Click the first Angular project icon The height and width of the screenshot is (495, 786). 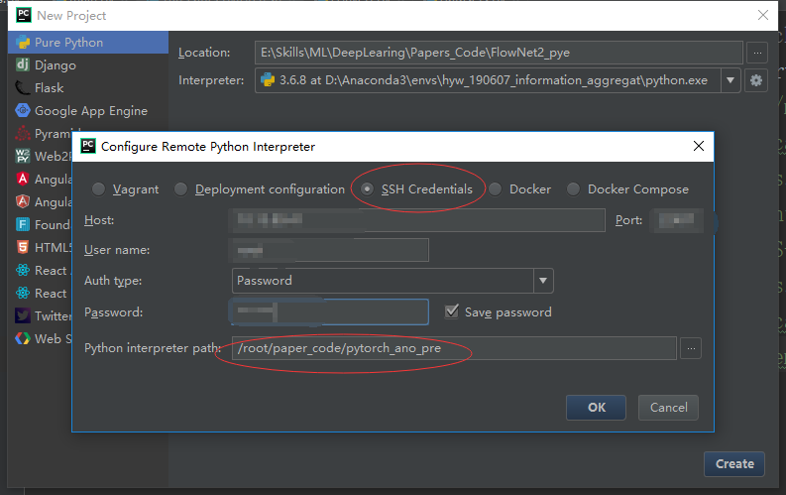[23, 179]
